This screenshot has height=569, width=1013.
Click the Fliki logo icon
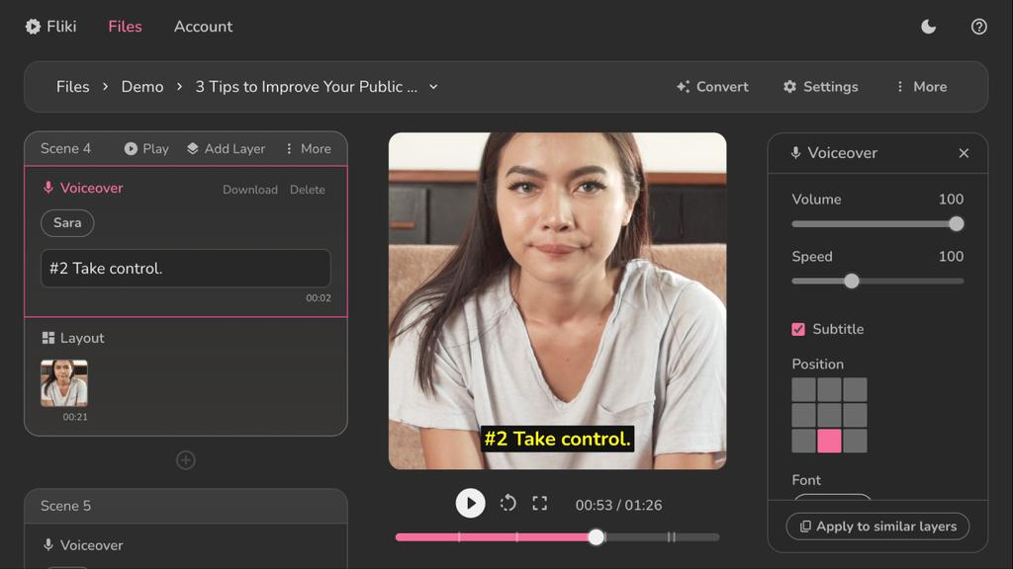pos(33,27)
